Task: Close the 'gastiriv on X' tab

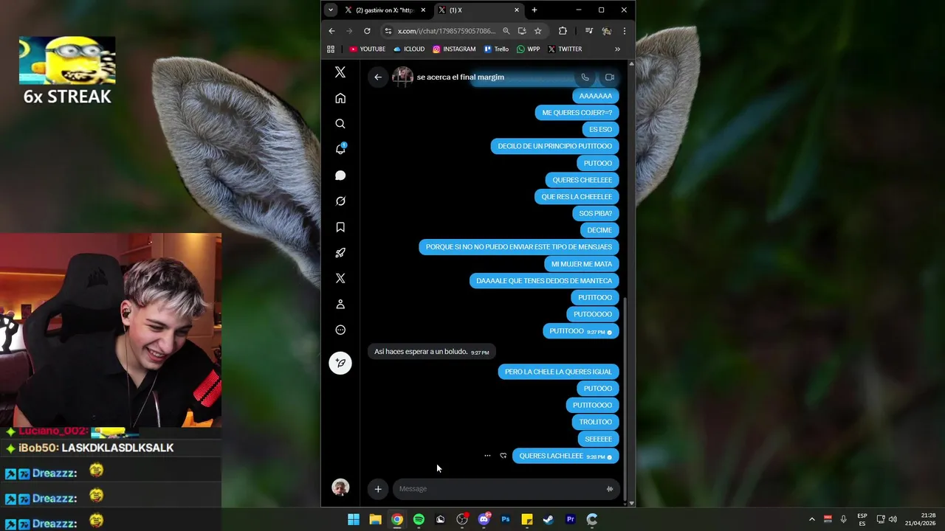Action: (423, 10)
